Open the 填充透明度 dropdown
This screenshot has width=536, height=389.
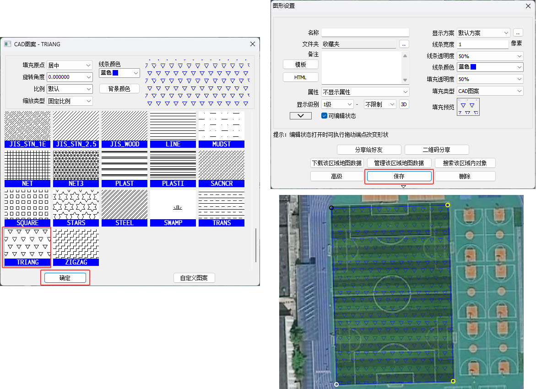tap(490, 79)
